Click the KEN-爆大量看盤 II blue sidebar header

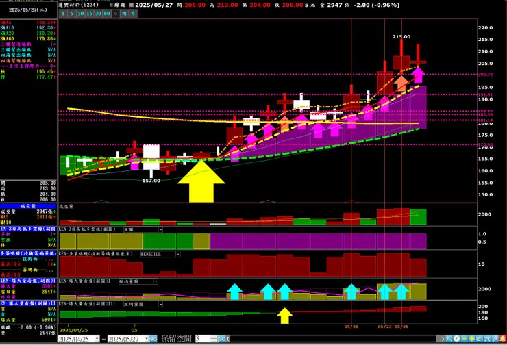(29, 303)
